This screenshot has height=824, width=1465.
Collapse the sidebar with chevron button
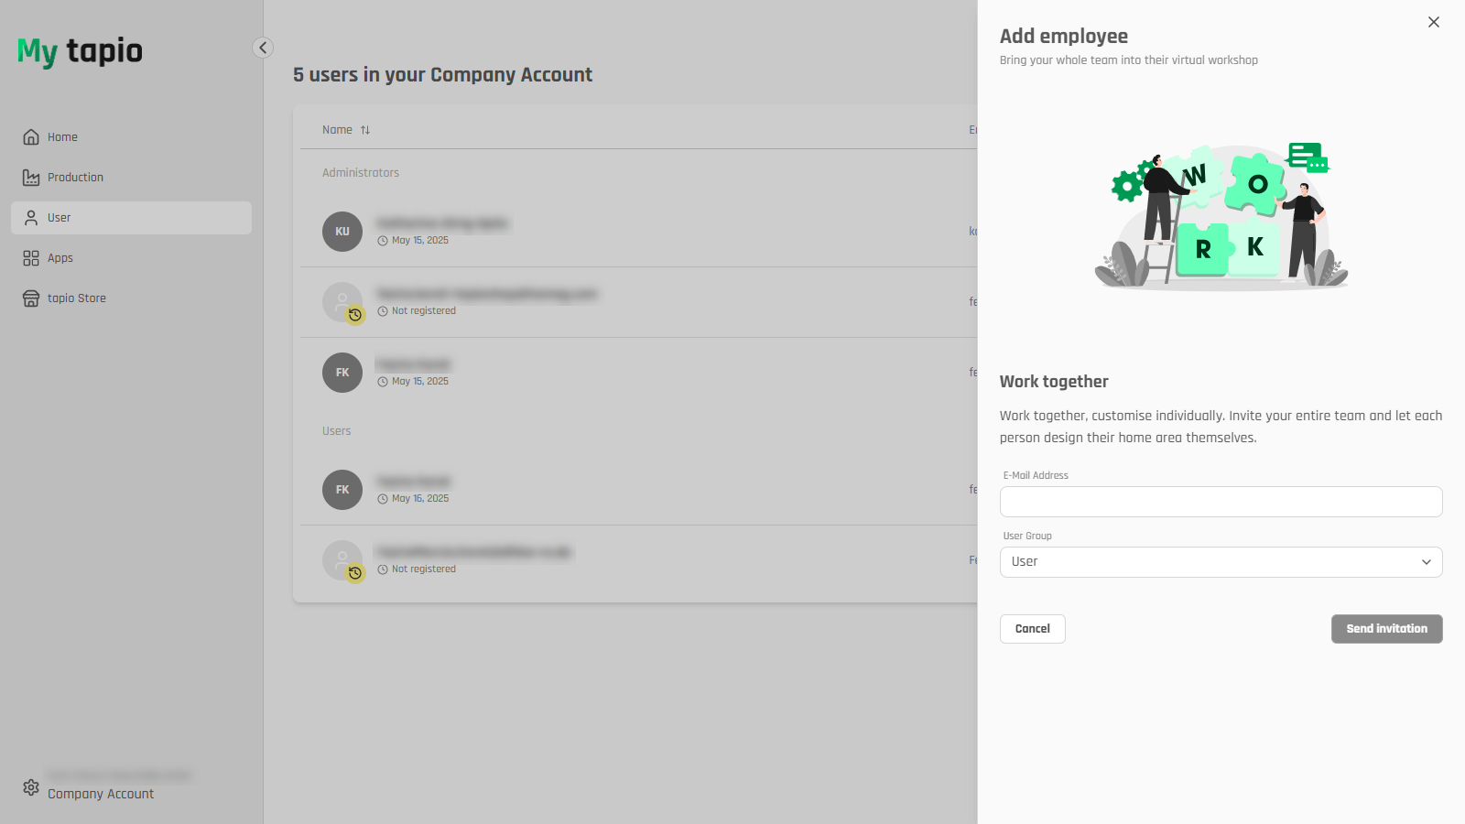click(263, 48)
